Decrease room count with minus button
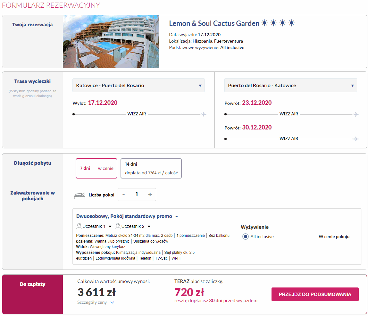Viewport: 368px width, 316px height. point(124,195)
